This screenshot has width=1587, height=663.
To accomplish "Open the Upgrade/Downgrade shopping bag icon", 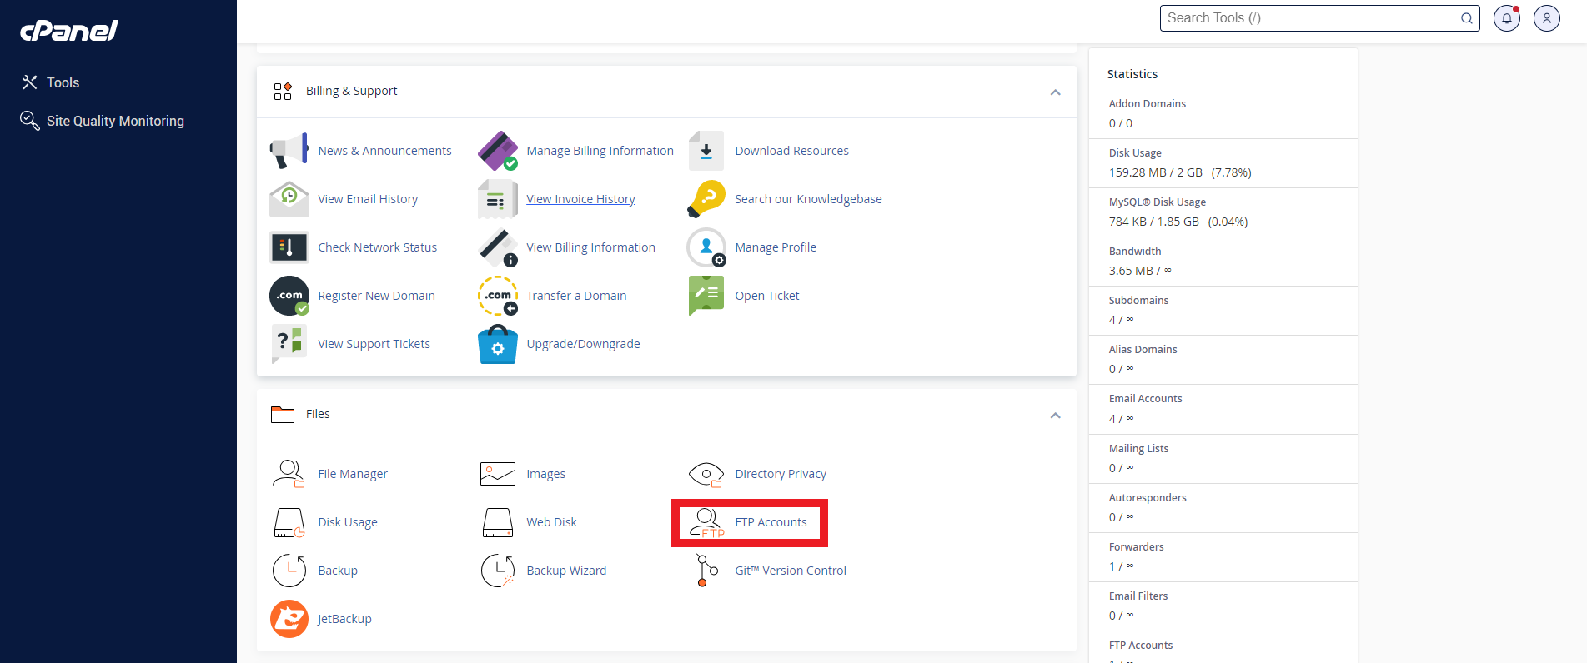I will 498,344.
